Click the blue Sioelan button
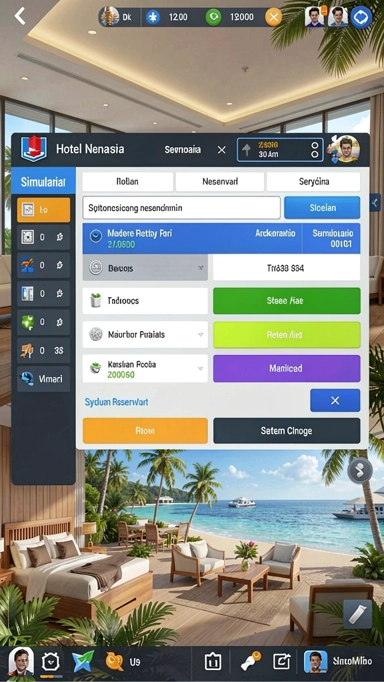The height and width of the screenshot is (682, 384). point(322,208)
